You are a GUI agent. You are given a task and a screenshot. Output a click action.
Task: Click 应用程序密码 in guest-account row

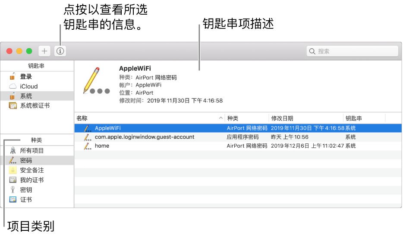click(242, 137)
